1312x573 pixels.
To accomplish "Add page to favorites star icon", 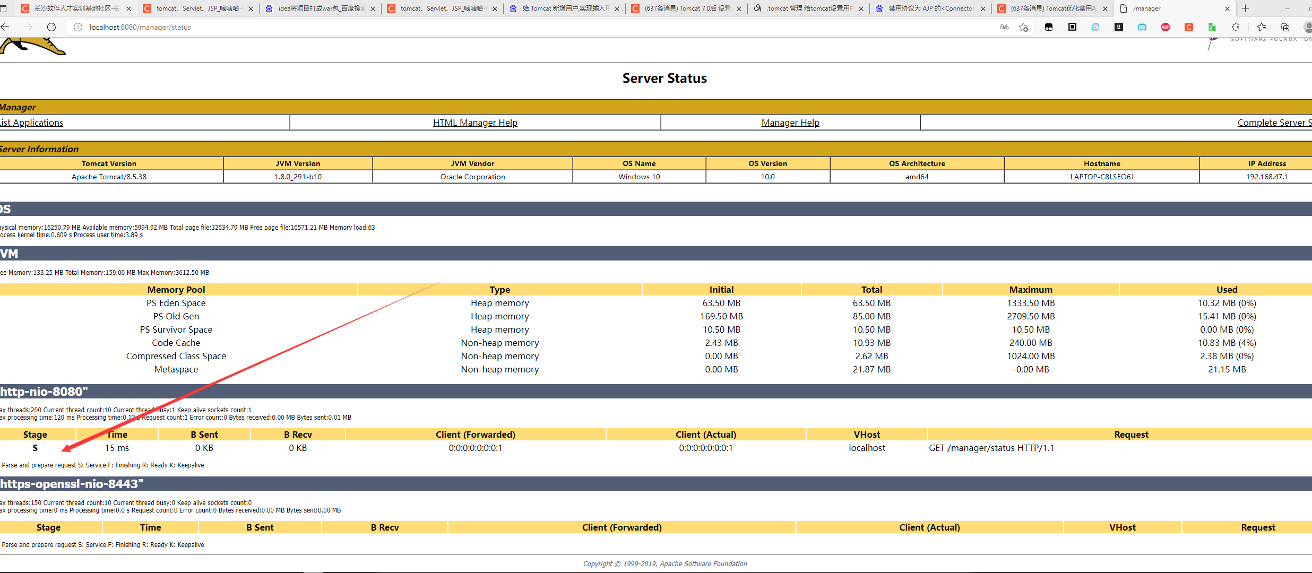I will [x=1024, y=27].
